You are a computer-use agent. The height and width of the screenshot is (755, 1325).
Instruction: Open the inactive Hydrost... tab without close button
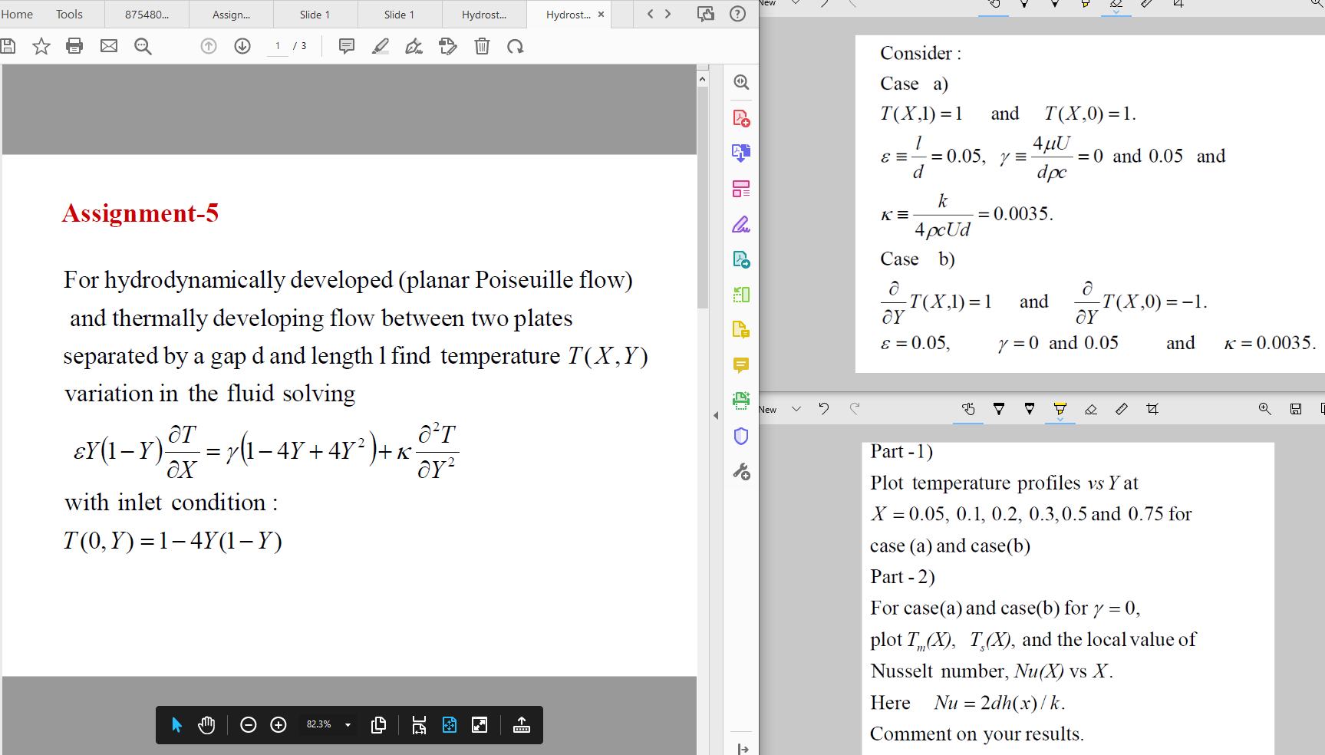(484, 15)
